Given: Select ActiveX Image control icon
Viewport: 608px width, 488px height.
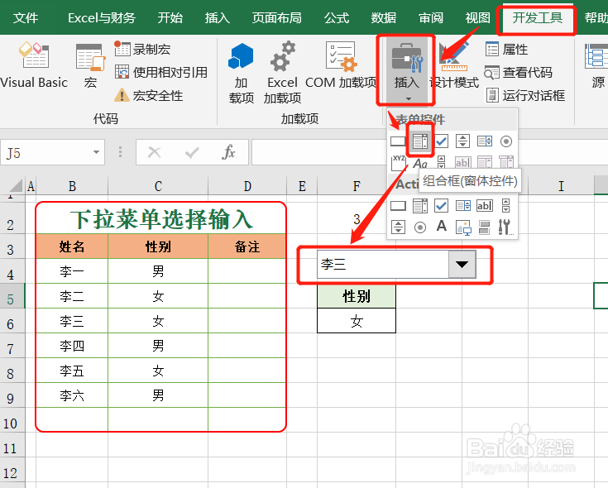Looking at the screenshot, I should pos(463,227).
